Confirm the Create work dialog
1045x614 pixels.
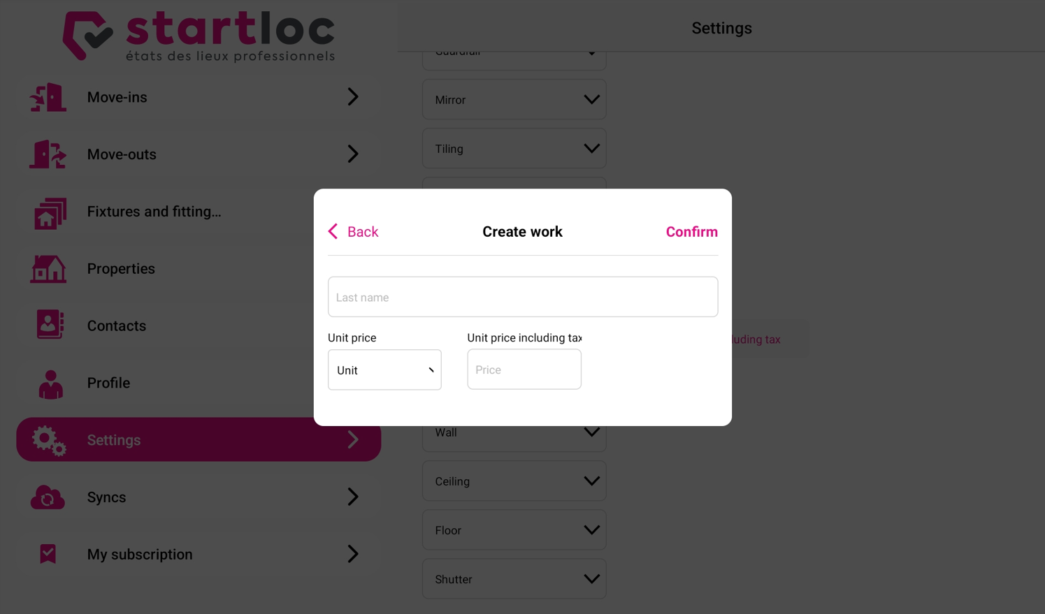pyautogui.click(x=691, y=232)
